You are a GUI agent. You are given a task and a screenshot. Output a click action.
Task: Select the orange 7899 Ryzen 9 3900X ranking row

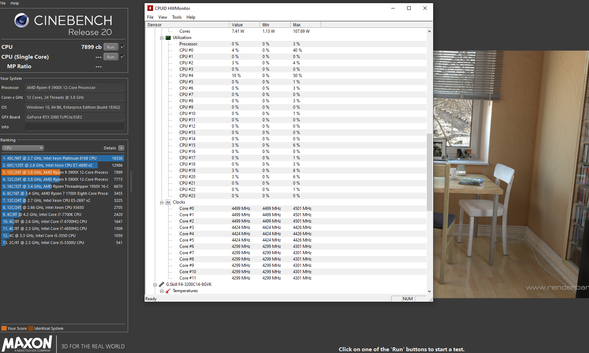point(63,172)
